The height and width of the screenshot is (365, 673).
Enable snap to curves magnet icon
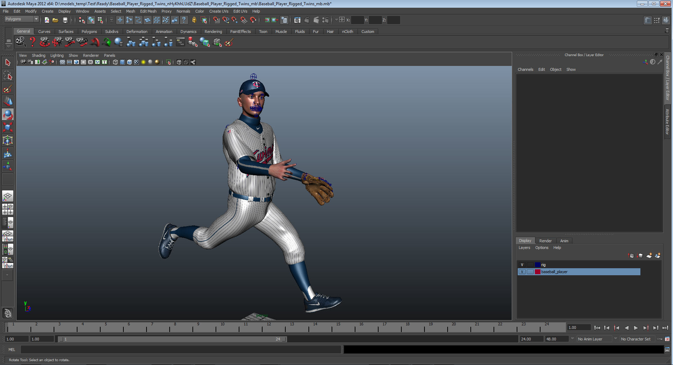(226, 20)
